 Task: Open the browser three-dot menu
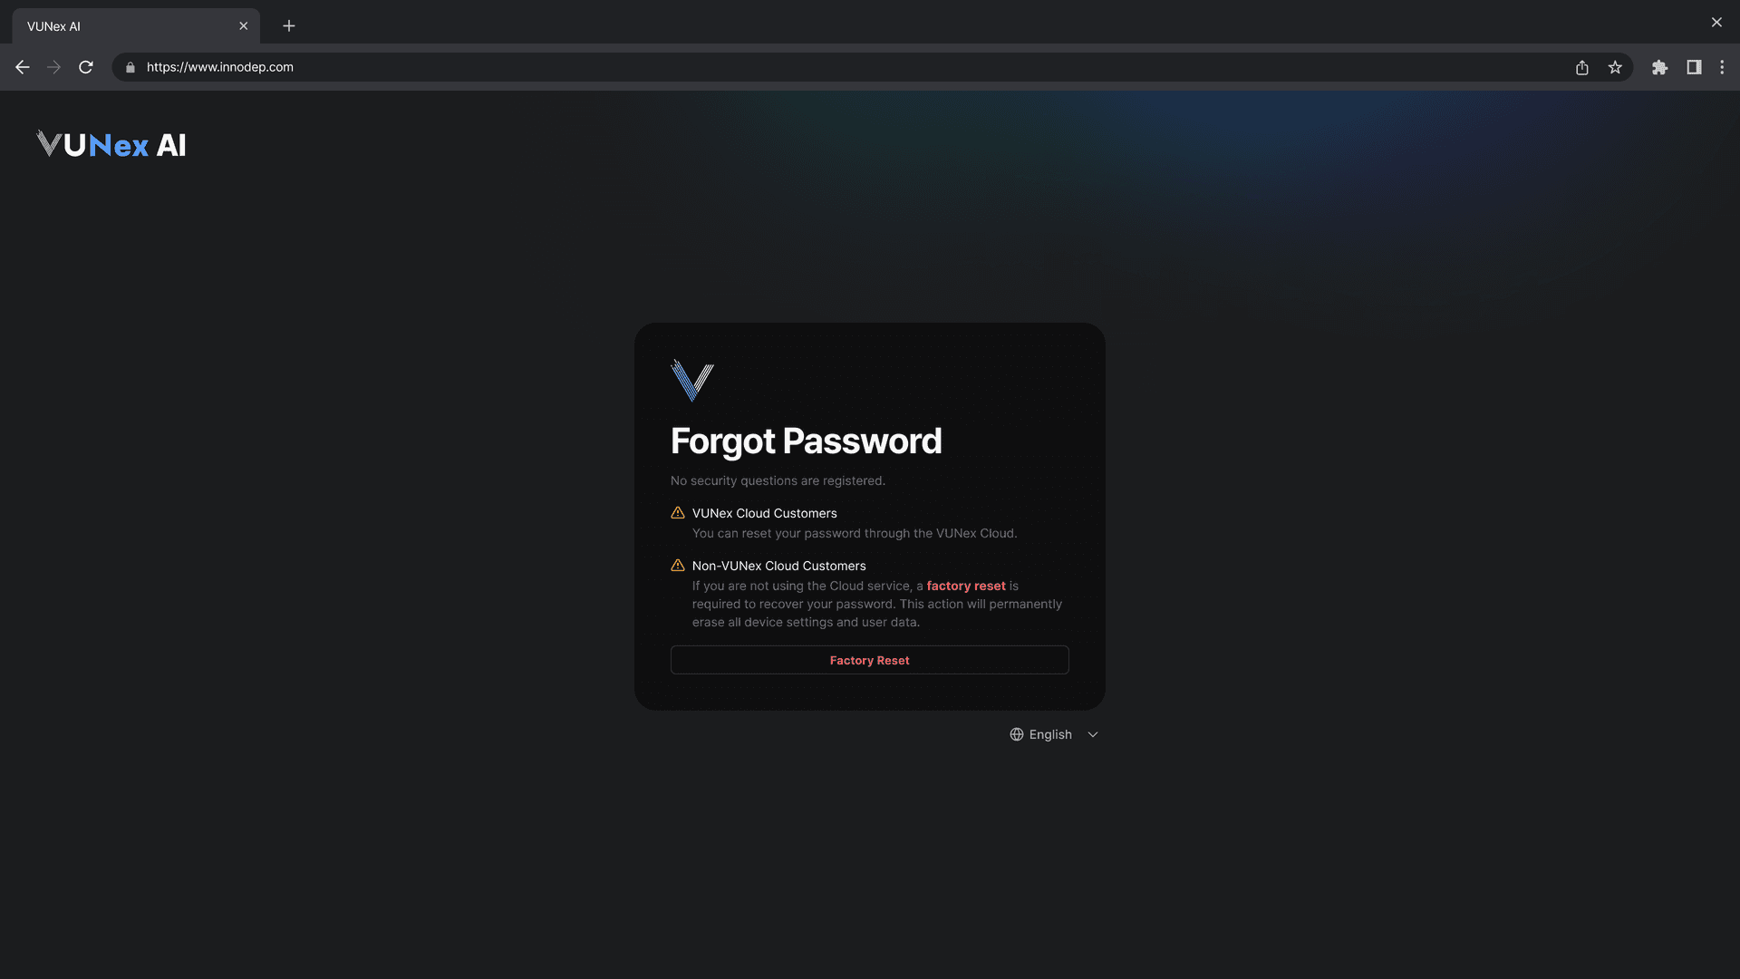click(x=1723, y=67)
